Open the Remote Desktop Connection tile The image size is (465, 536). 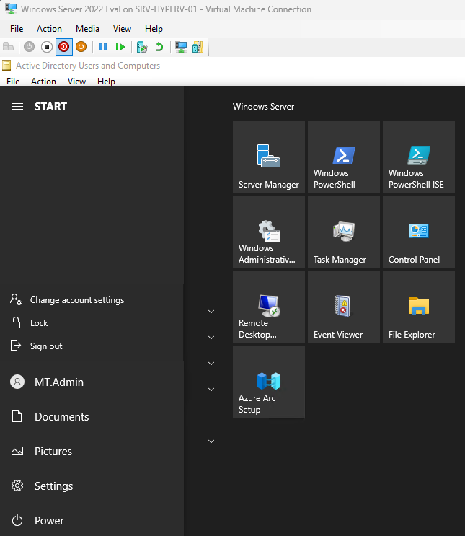point(269,307)
